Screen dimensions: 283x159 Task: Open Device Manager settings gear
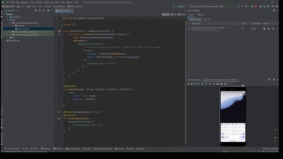pyautogui.click(x=274, y=11)
